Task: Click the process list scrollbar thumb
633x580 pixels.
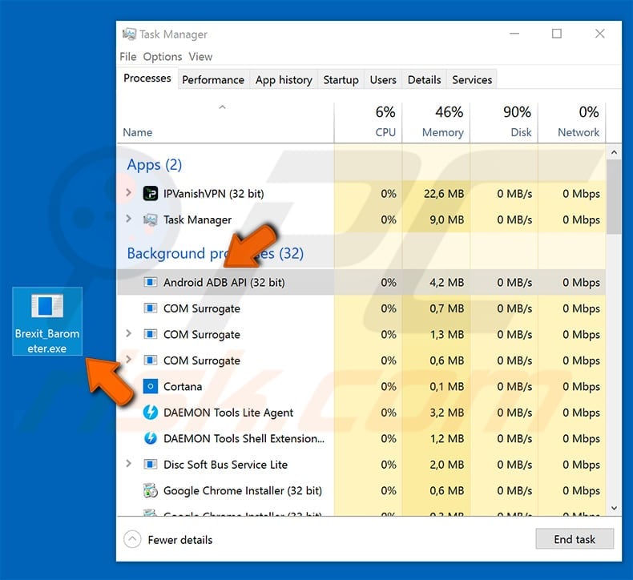Action: (x=614, y=196)
